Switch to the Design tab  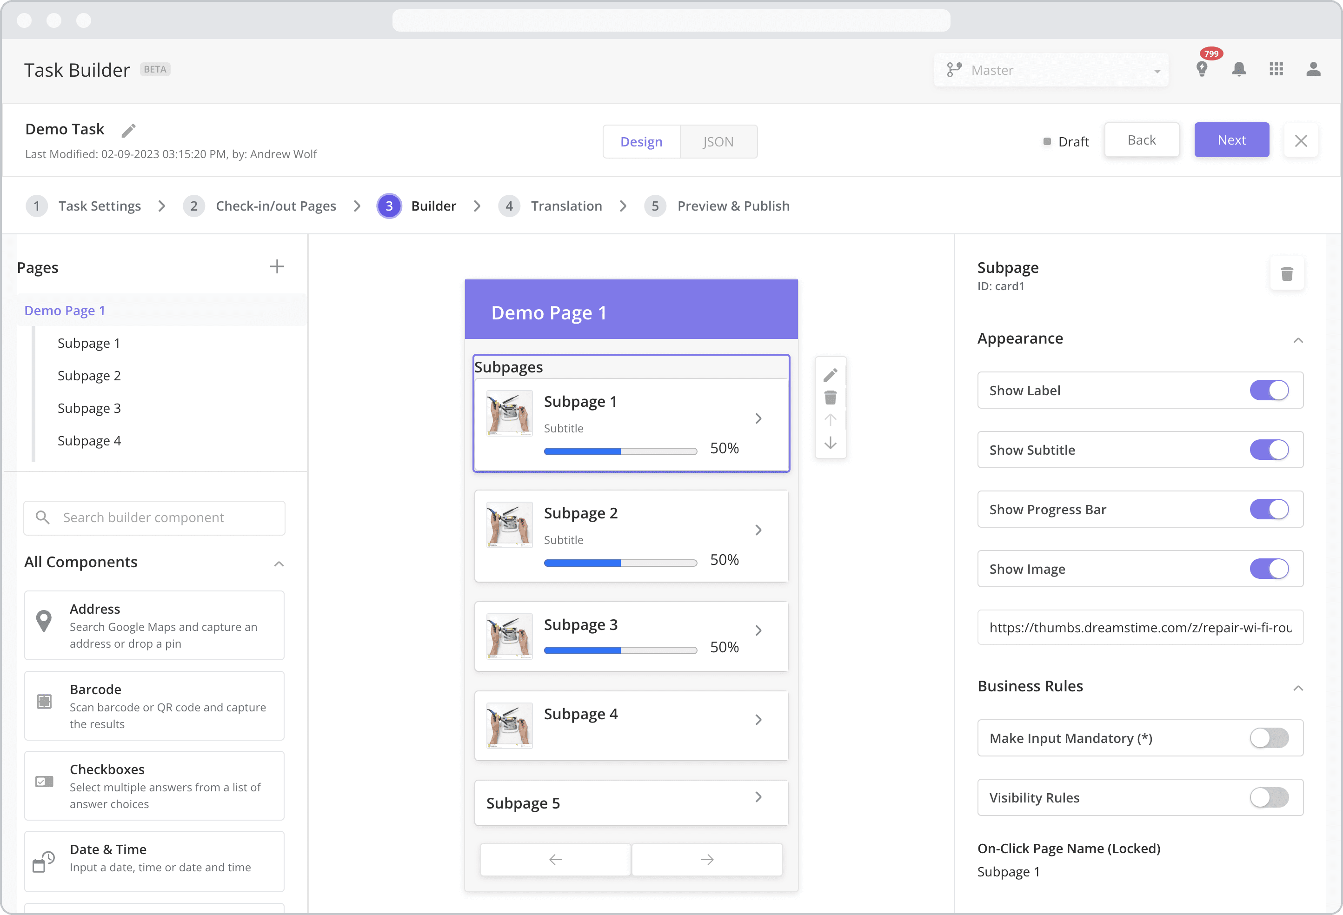click(x=641, y=141)
